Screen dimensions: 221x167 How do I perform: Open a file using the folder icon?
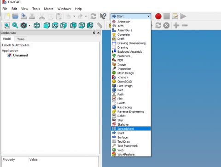[15, 16]
